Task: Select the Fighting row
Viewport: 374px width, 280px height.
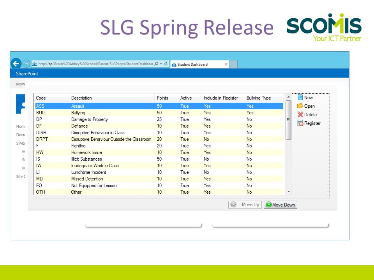Action: [x=159, y=146]
